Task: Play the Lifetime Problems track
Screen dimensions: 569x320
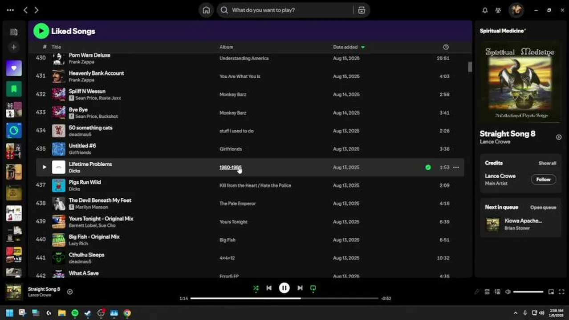Action: click(44, 167)
